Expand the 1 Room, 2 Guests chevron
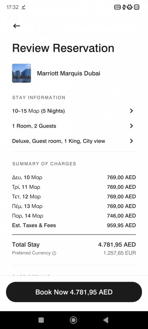The height and width of the screenshot is (329, 148). point(132,126)
